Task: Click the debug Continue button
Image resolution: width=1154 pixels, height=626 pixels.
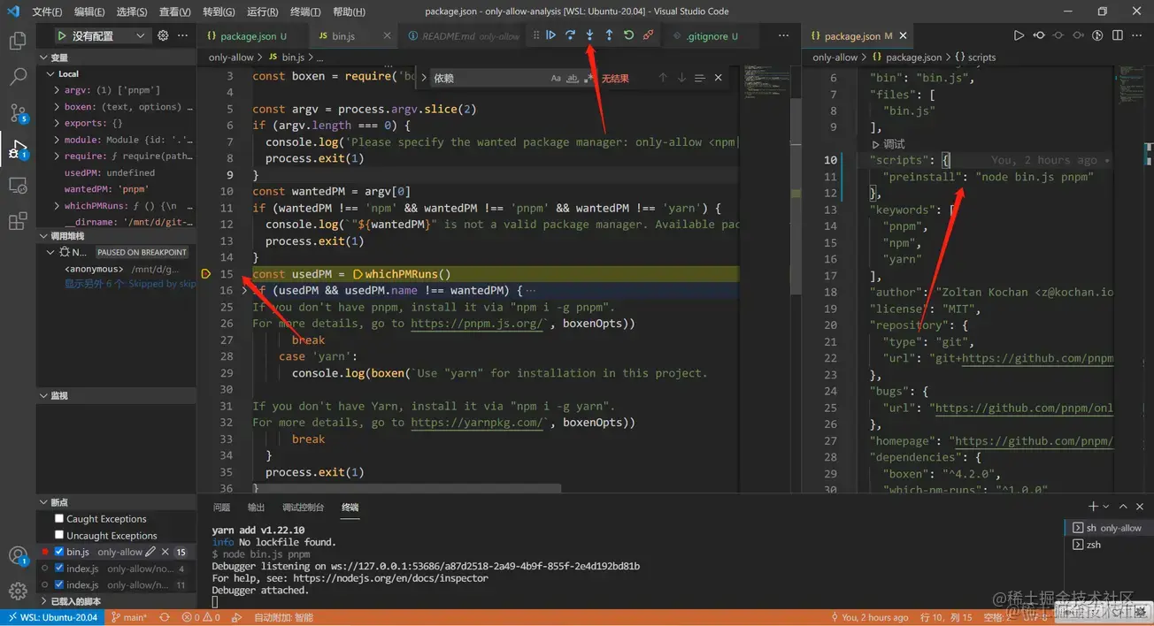Action: (550, 35)
